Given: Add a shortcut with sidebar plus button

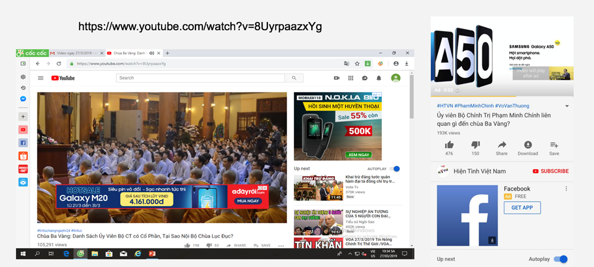Looking at the screenshot, I should [x=23, y=116].
